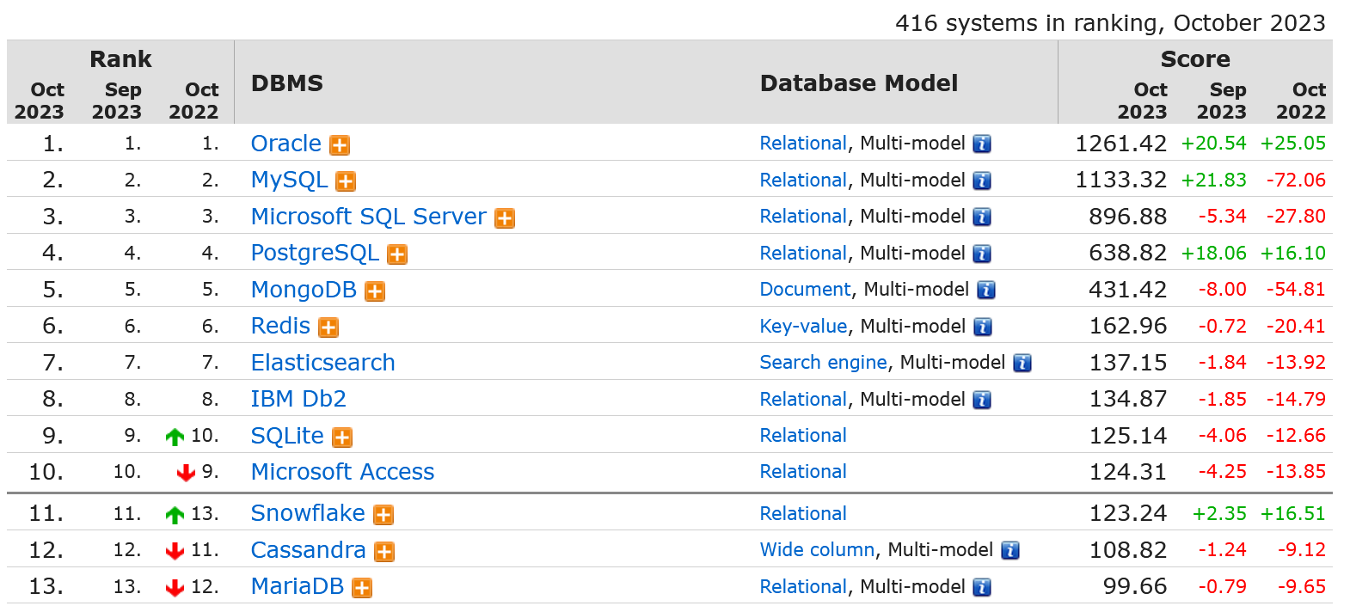This screenshot has height=606, width=1350.
Task: Open the plus icon after Microsoft SQL Server
Action: point(505,218)
